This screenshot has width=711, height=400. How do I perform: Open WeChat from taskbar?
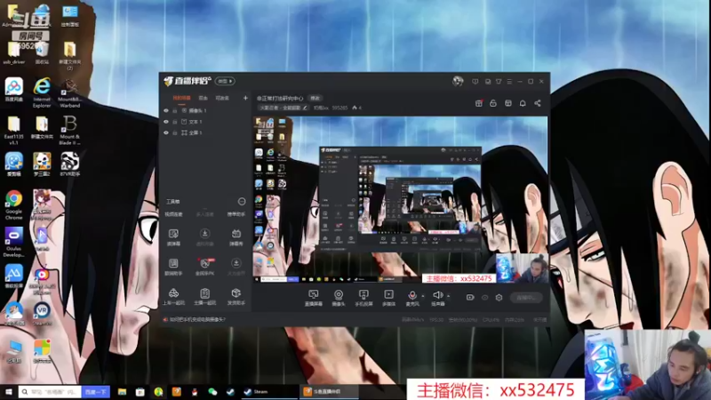coord(212,391)
